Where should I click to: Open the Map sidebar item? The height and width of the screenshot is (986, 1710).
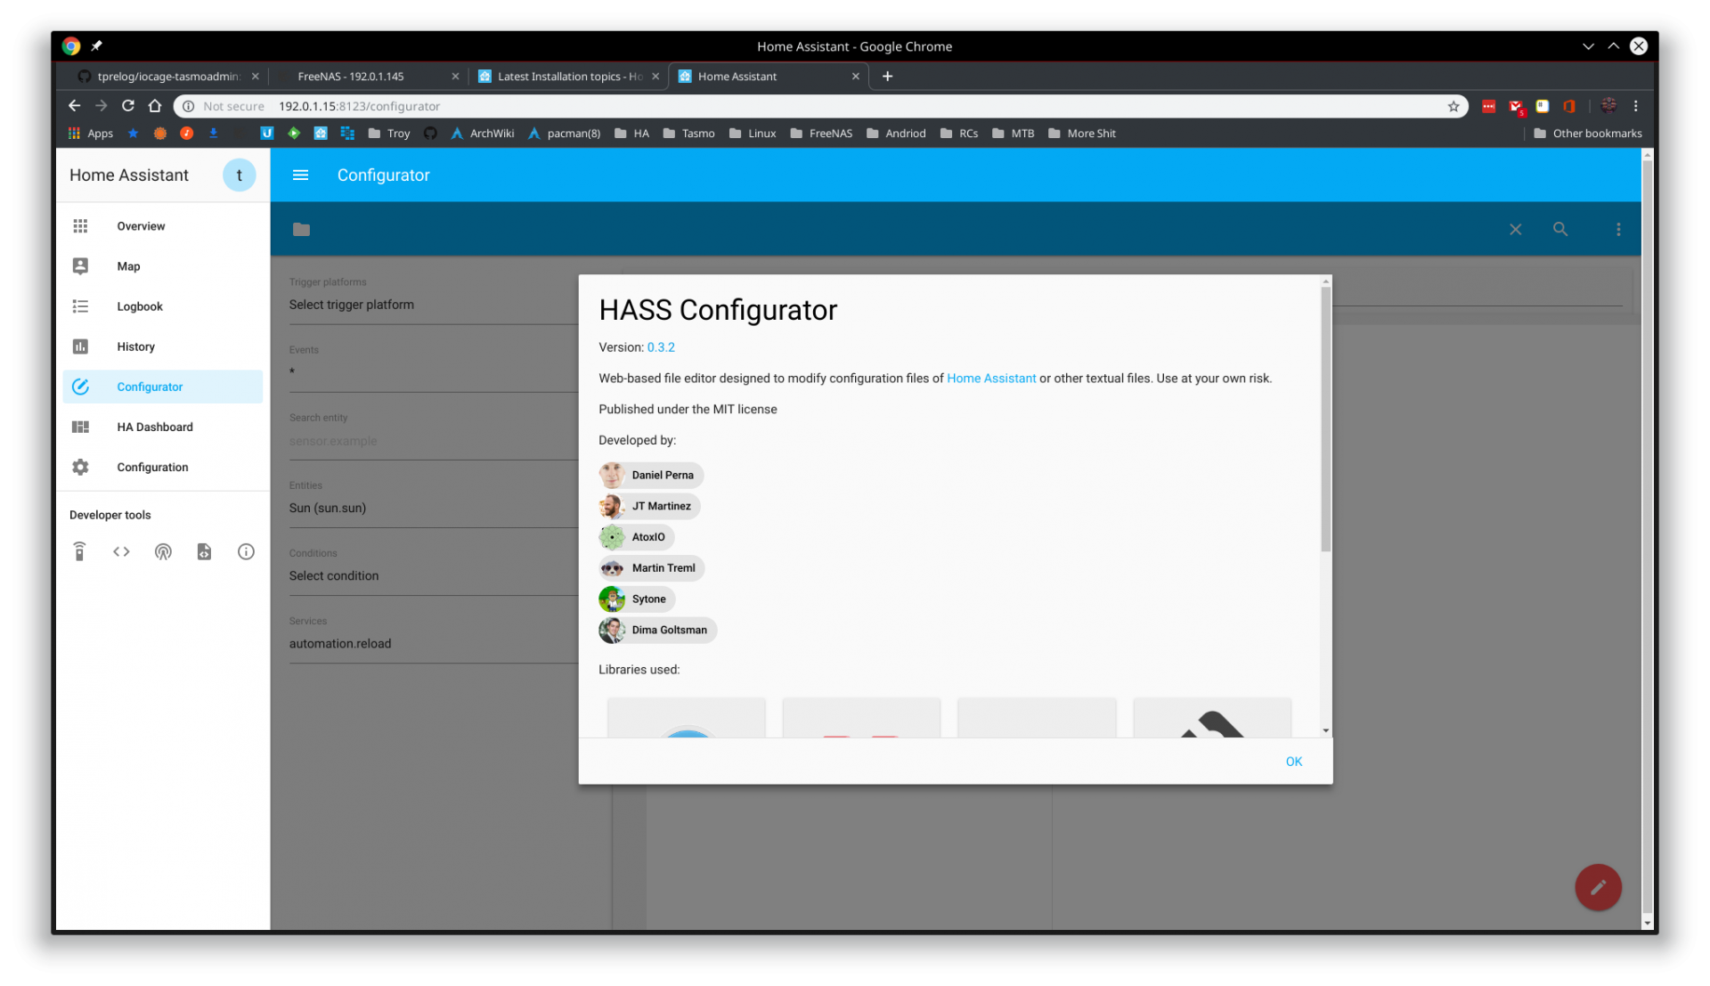click(x=162, y=266)
